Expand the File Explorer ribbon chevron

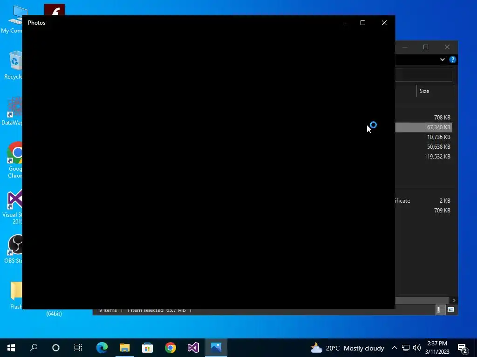point(443,59)
